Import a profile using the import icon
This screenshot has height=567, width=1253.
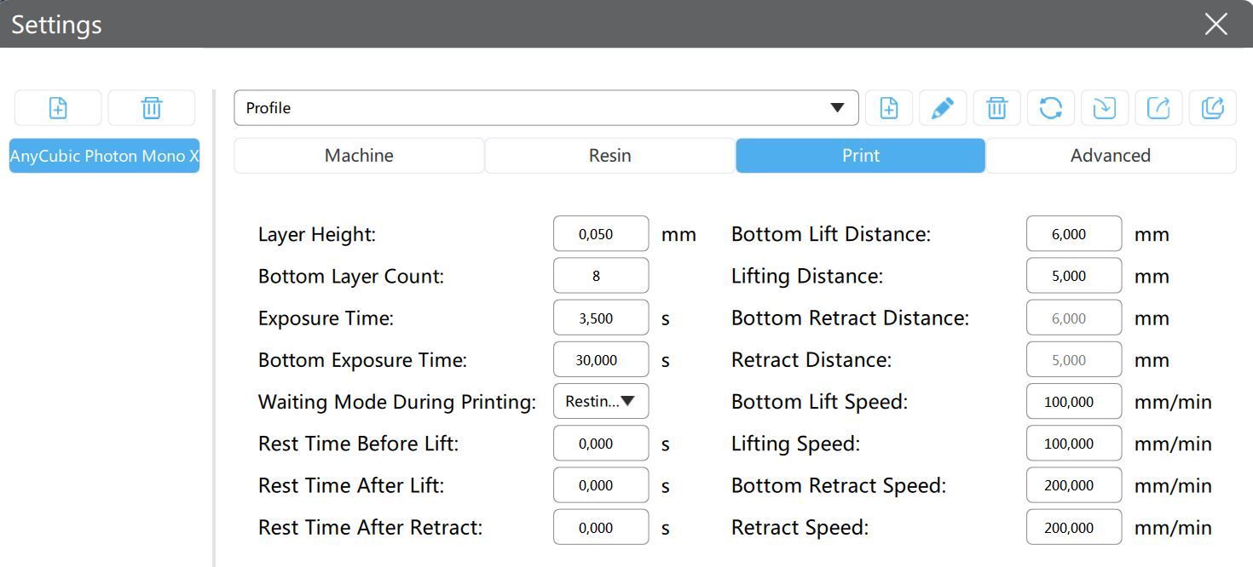coord(1105,108)
